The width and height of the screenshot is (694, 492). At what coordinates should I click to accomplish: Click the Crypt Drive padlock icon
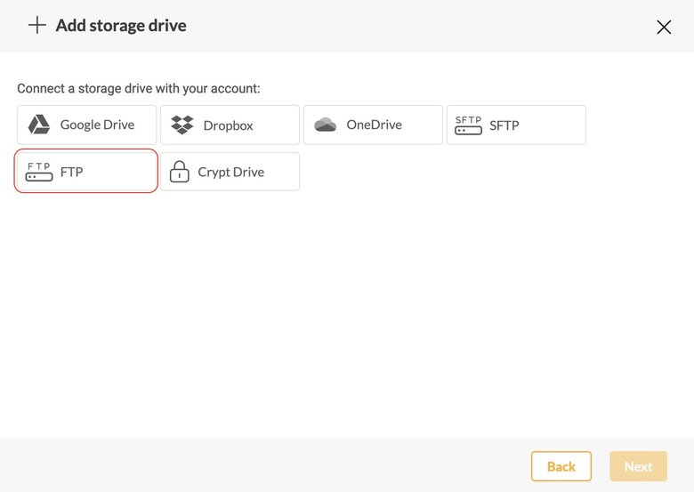point(180,172)
